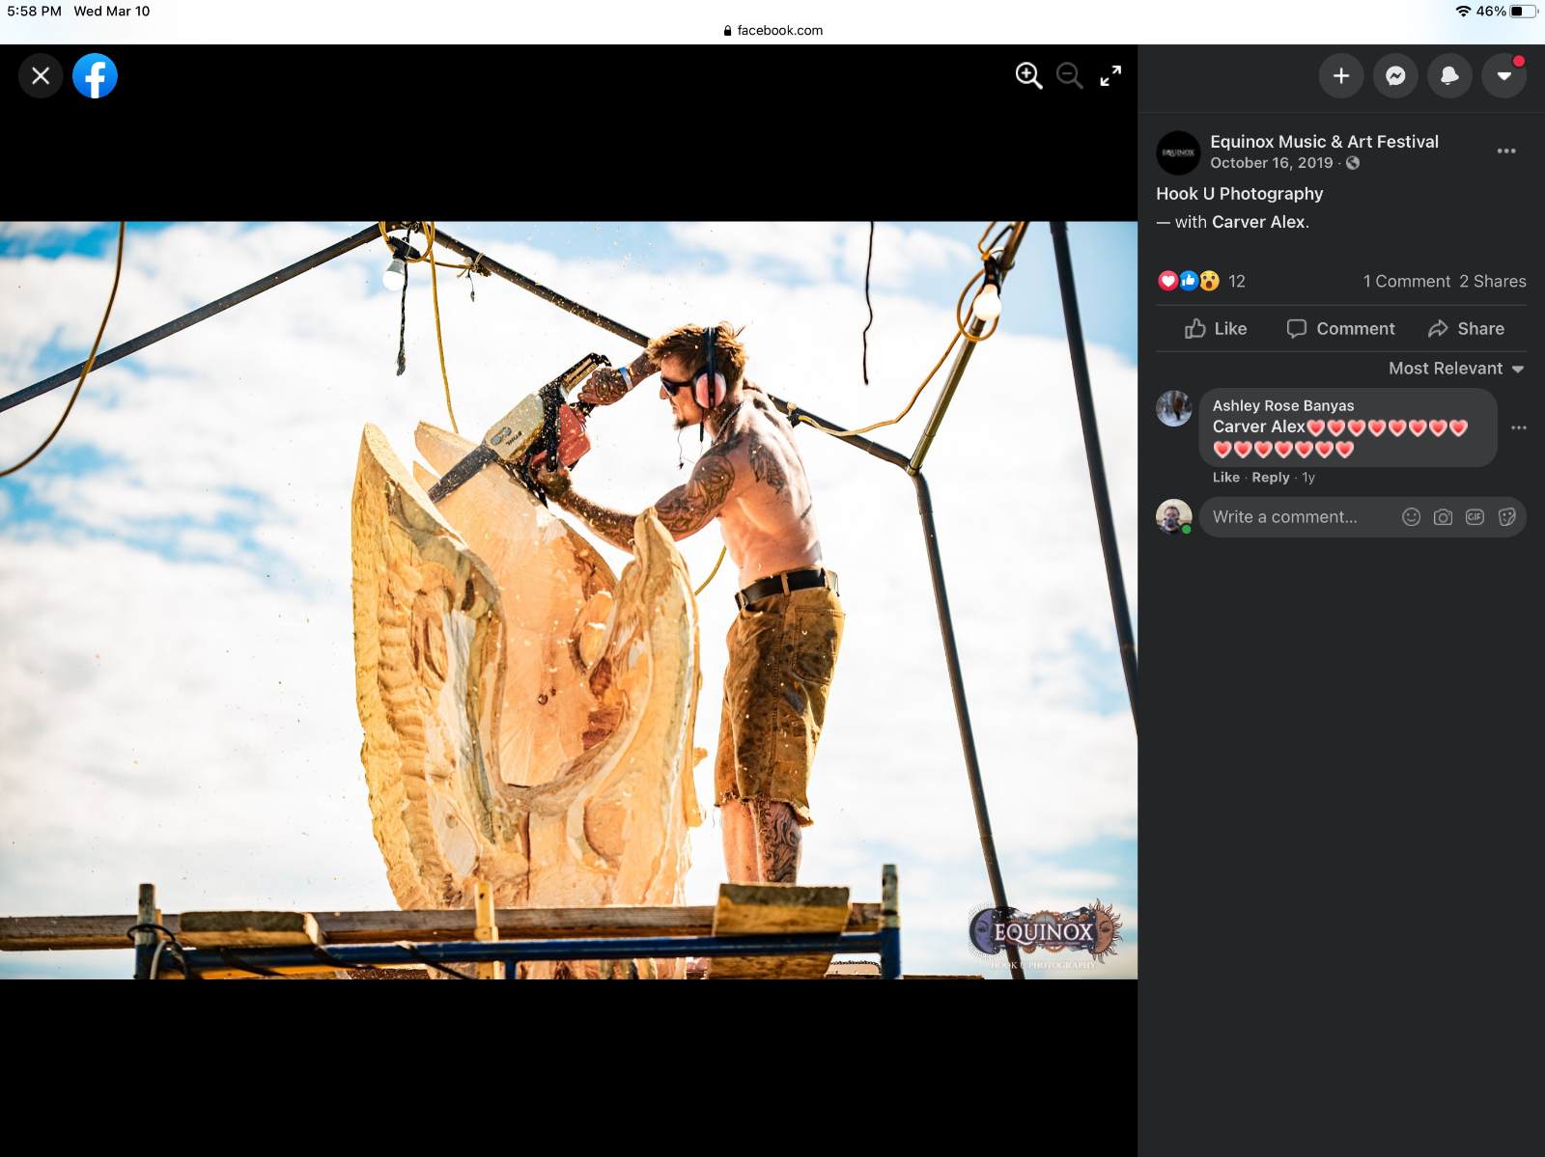Viewport: 1545px width, 1157px height.
Task: Expand Most Relevant comment sorting
Action: click(x=1455, y=369)
